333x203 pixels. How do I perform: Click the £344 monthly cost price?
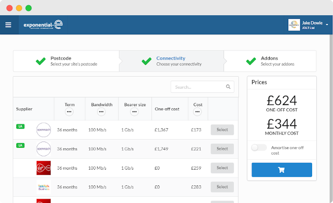[282, 123]
